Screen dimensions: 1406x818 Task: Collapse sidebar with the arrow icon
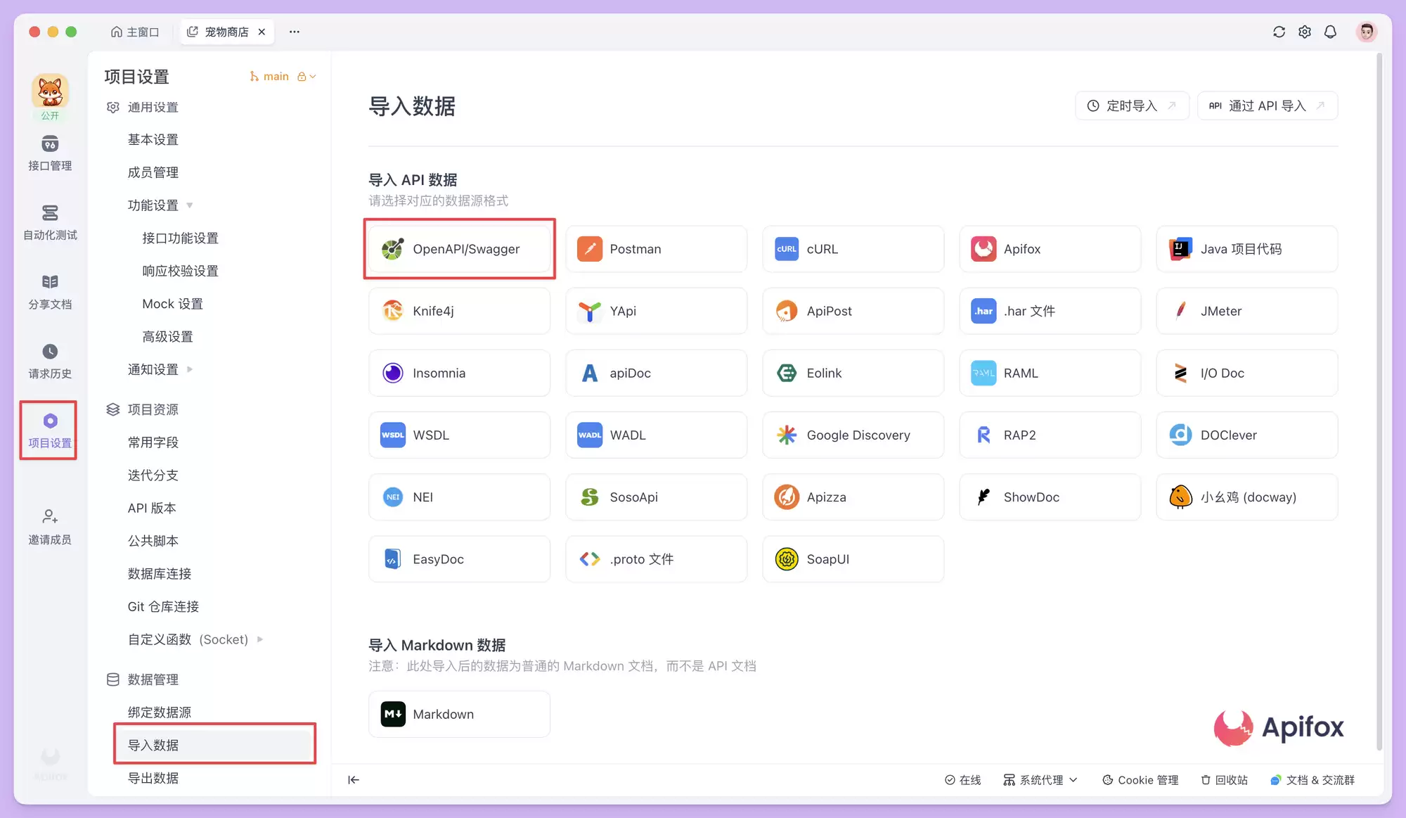[x=354, y=779]
